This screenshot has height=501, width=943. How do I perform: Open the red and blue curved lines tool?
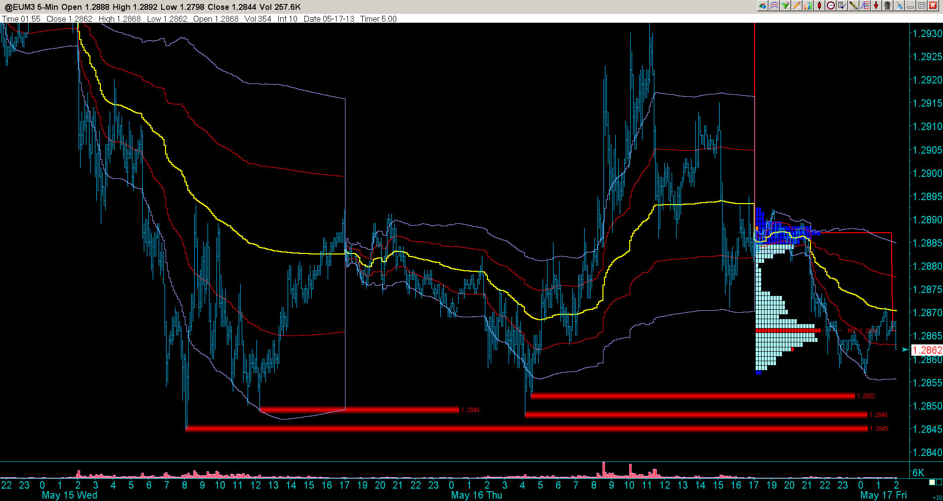pos(774,5)
